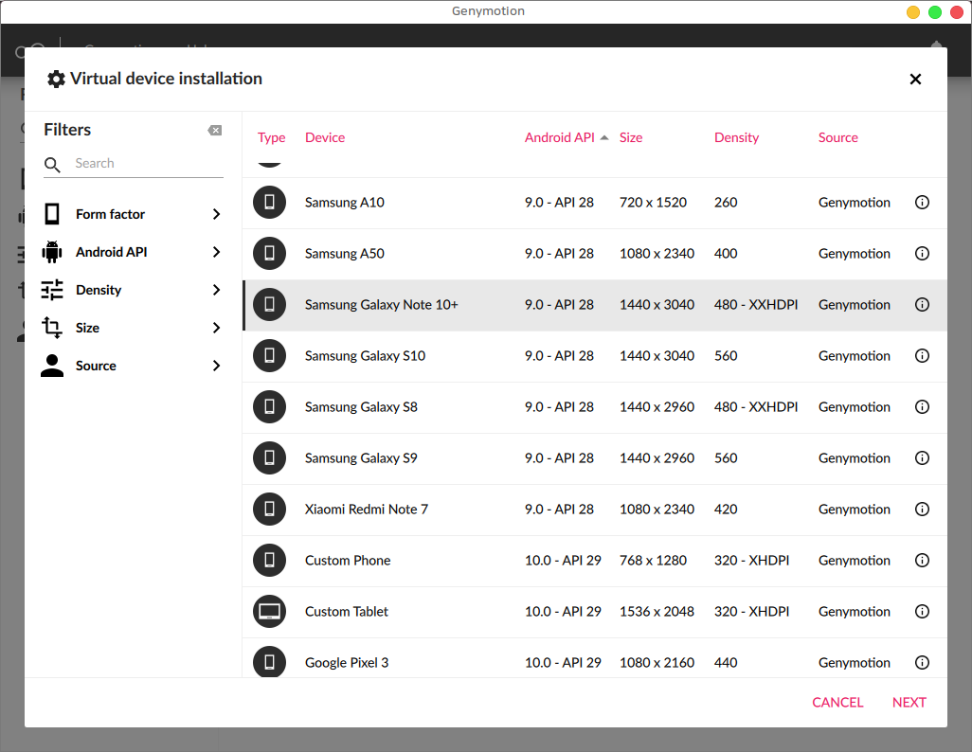Image resolution: width=972 pixels, height=752 pixels.
Task: Click info icon for Google Pixel 3
Action: pyautogui.click(x=922, y=663)
